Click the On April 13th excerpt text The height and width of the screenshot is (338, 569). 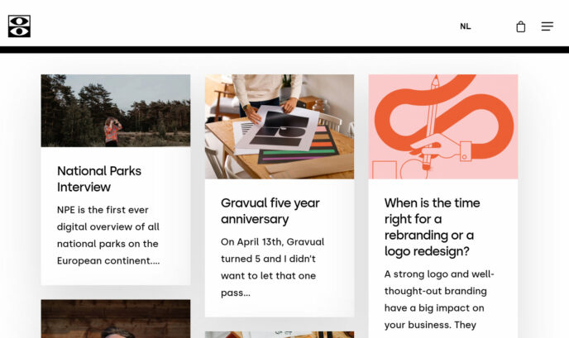click(x=272, y=267)
